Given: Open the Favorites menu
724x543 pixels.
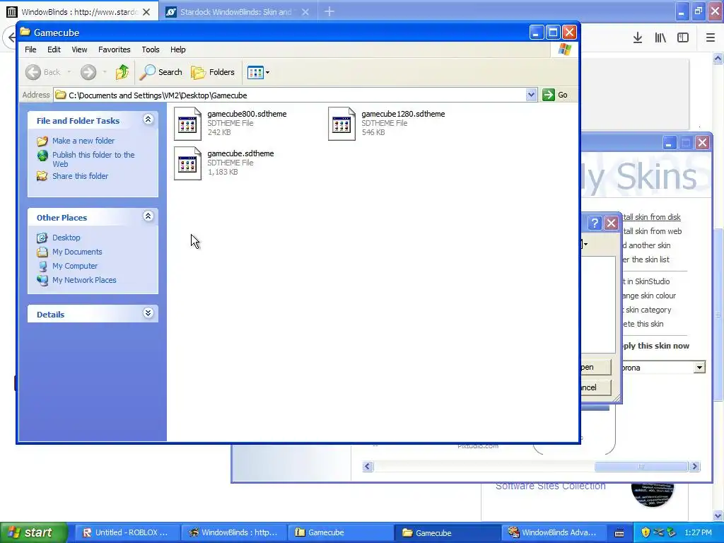Looking at the screenshot, I should pyautogui.click(x=114, y=49).
